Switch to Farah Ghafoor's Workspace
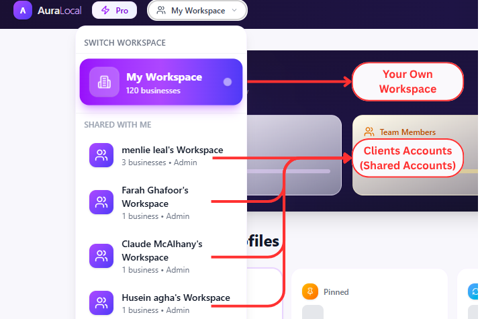Image resolution: width=480 pixels, height=319 pixels. click(x=161, y=202)
